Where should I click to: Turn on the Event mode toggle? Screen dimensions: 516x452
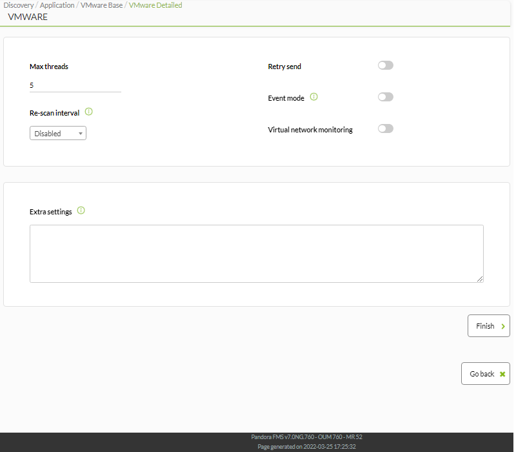pyautogui.click(x=386, y=97)
